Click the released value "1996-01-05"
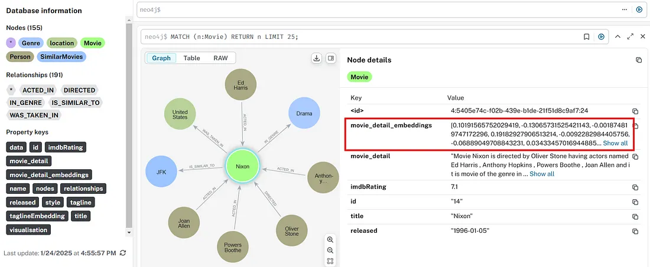The width and height of the screenshot is (650, 267). point(470,231)
